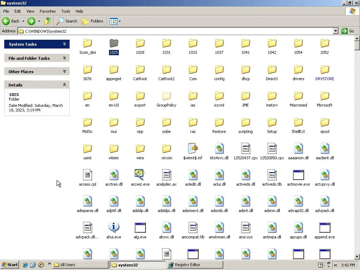
Task: Open the Tools menu
Action: tap(66, 11)
